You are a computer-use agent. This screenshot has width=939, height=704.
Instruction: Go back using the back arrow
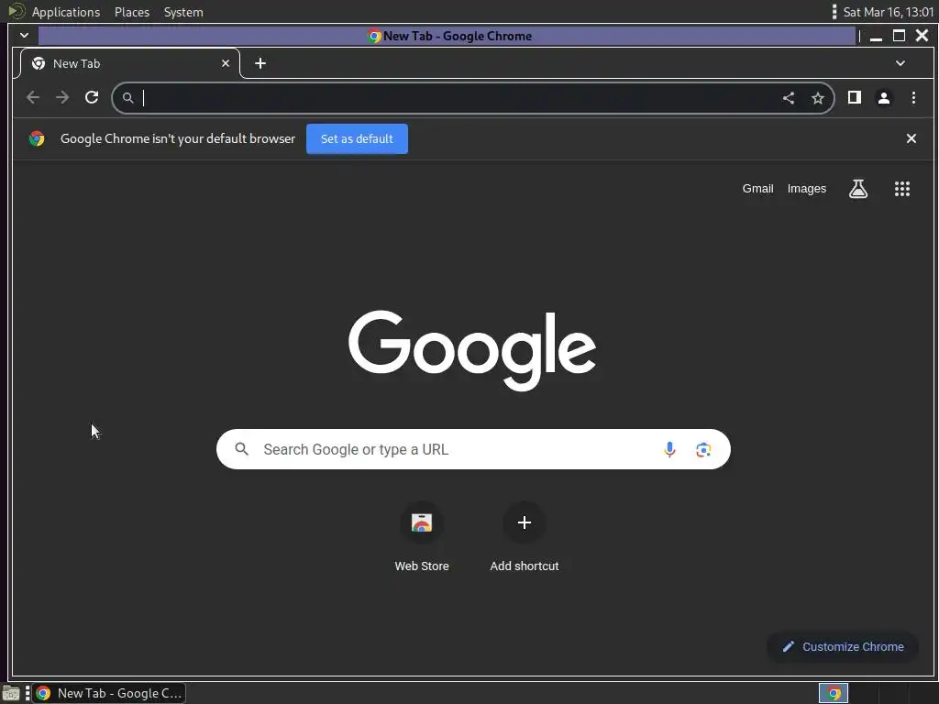(33, 97)
